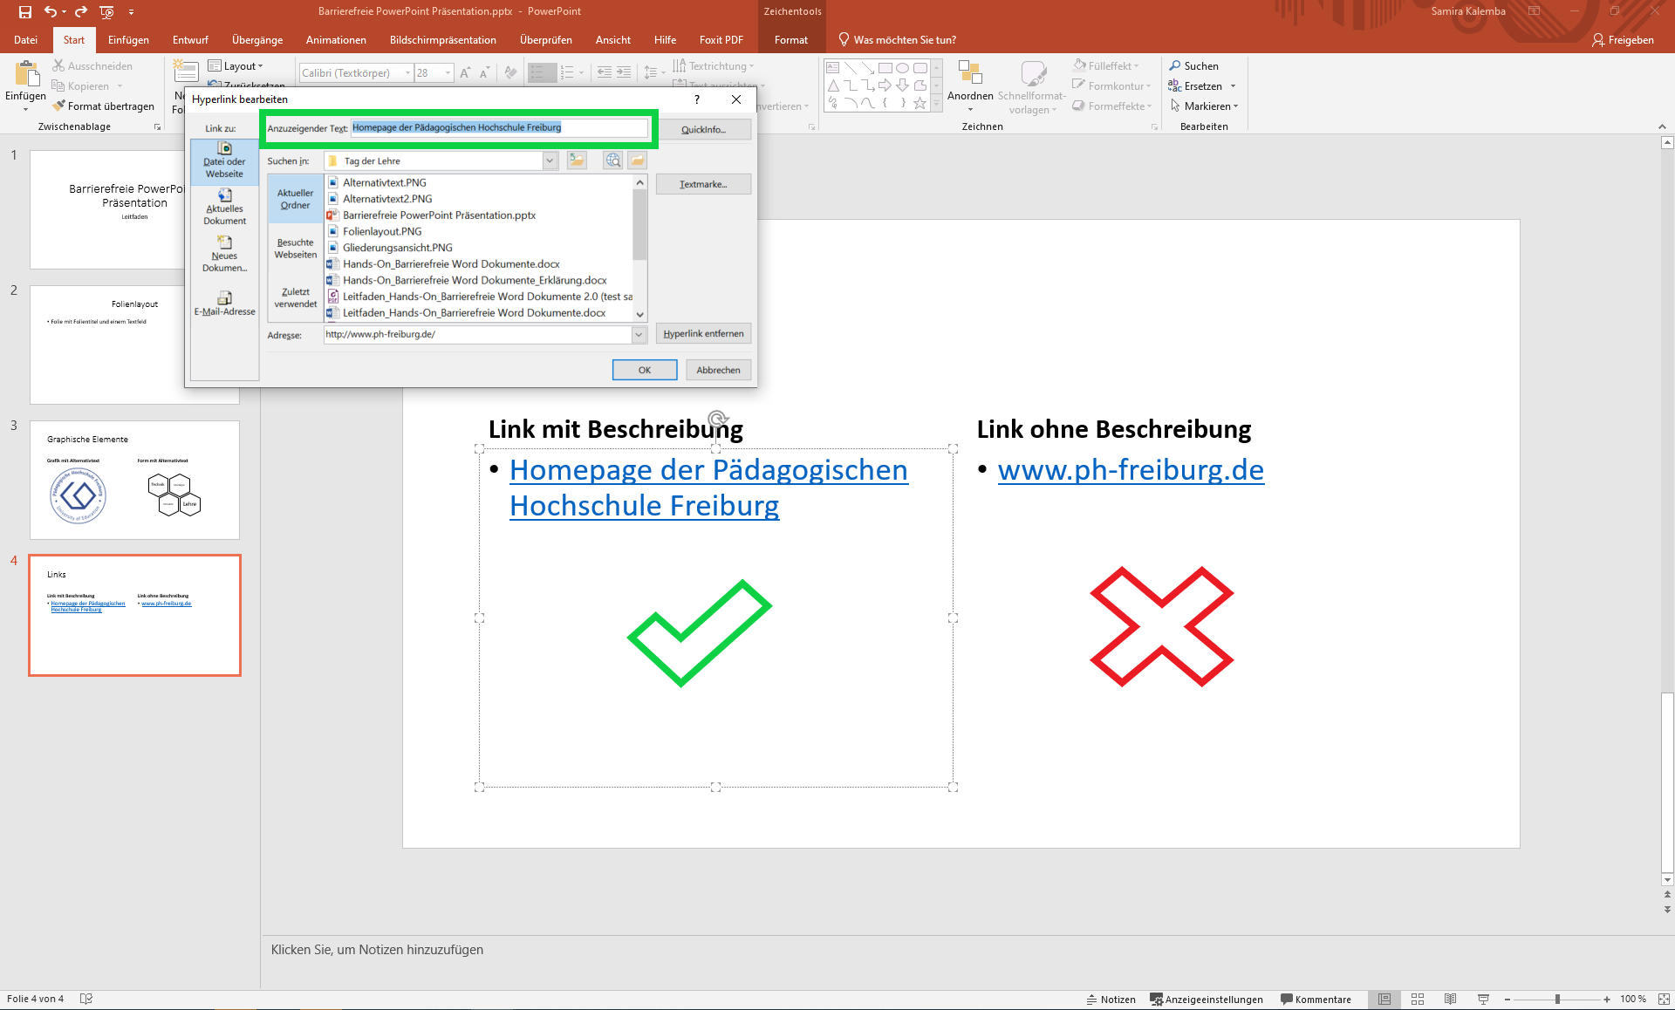This screenshot has width=1675, height=1010.
Task: Click the browse for file folder icon
Action: click(x=638, y=160)
